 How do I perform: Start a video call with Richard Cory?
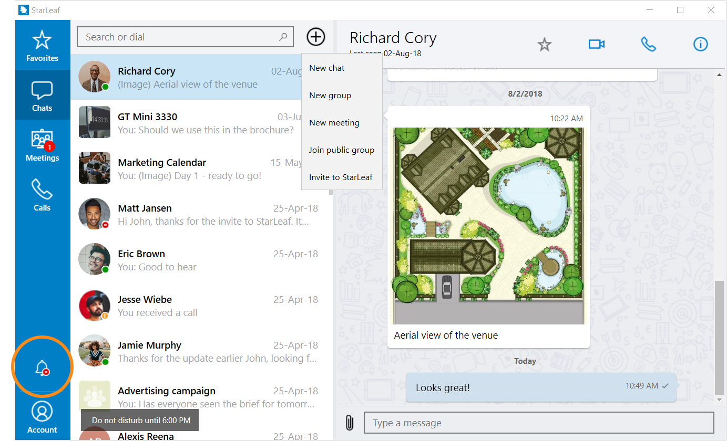[596, 45]
